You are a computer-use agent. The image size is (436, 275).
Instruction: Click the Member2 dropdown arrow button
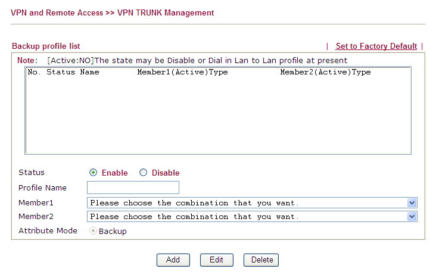(x=412, y=217)
